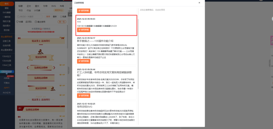
Task: Pick the 弘扬宪法精神 style with red lines above and below
Action: [x=41, y=78]
